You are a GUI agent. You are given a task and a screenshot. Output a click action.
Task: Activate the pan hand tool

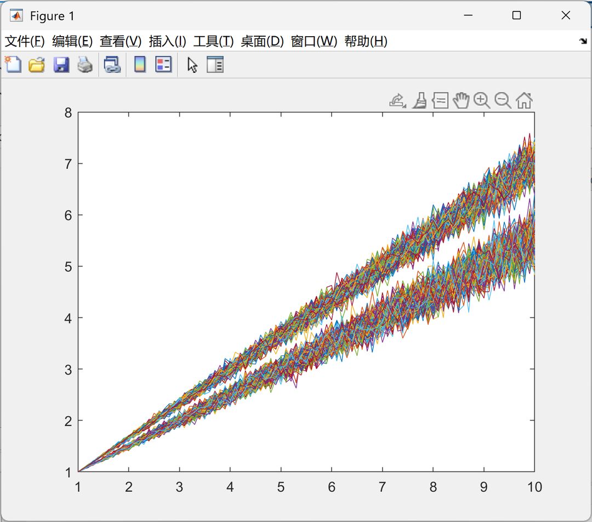coord(461,100)
